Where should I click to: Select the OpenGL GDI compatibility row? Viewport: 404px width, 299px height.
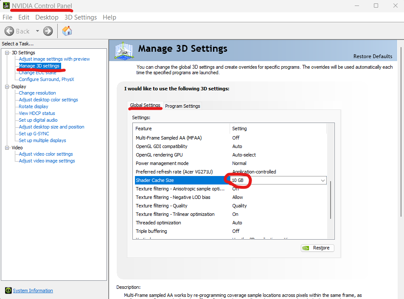tap(230, 146)
